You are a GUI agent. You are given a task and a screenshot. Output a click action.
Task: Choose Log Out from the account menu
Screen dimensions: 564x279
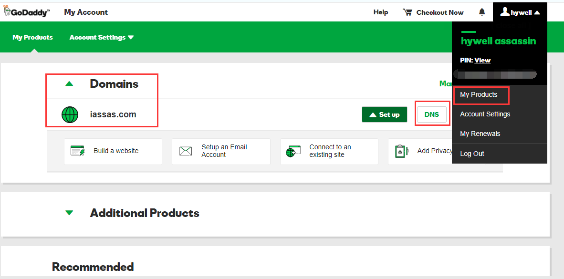click(x=472, y=154)
